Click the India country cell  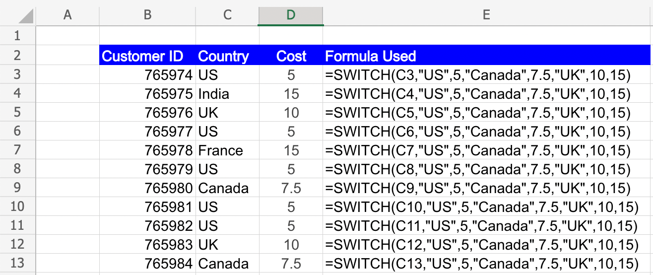point(227,93)
